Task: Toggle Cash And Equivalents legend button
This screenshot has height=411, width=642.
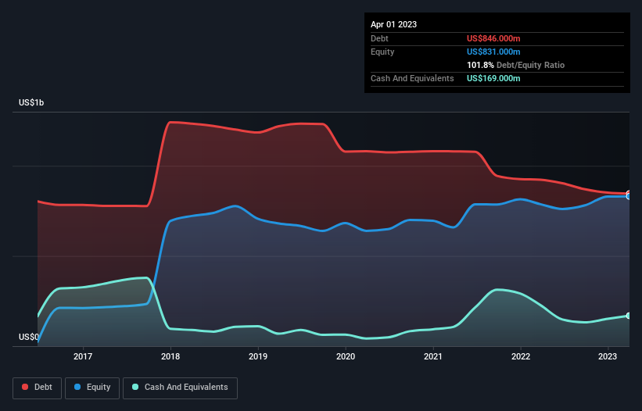Action: pos(180,388)
